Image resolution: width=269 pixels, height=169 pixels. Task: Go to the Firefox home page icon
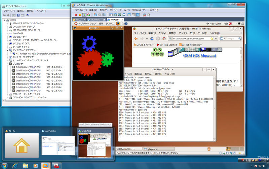(164, 39)
